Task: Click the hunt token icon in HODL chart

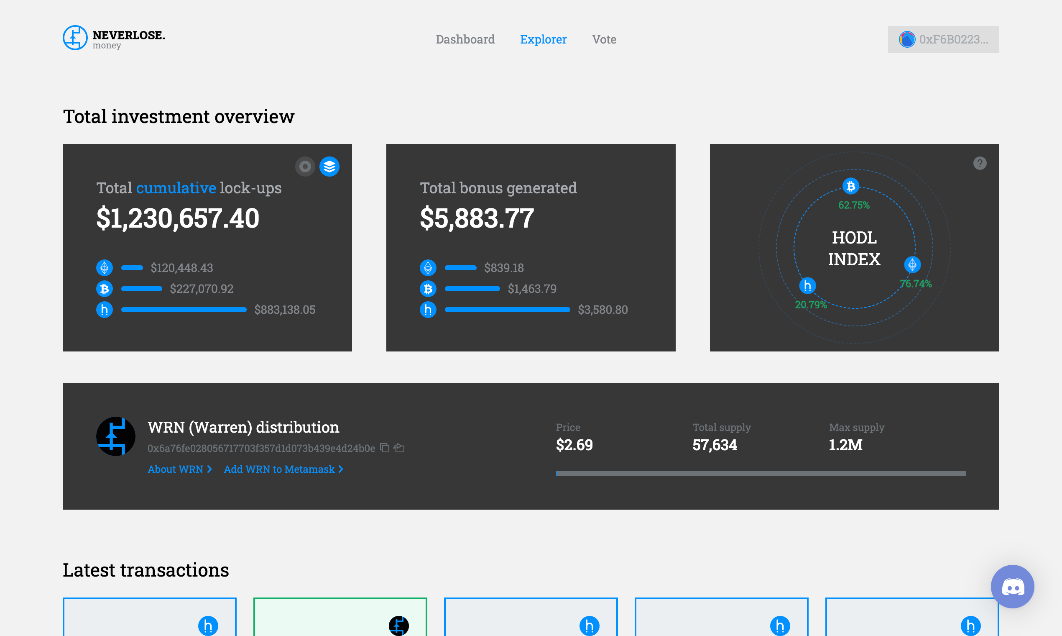Action: [x=807, y=285]
